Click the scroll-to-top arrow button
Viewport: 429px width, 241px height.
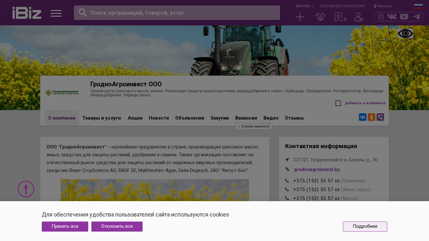[26, 189]
